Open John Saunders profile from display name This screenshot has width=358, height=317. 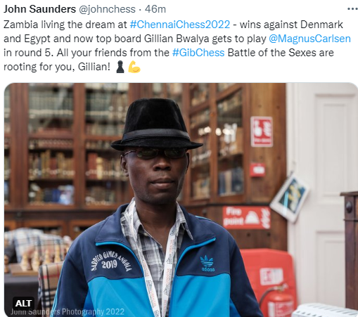click(39, 9)
